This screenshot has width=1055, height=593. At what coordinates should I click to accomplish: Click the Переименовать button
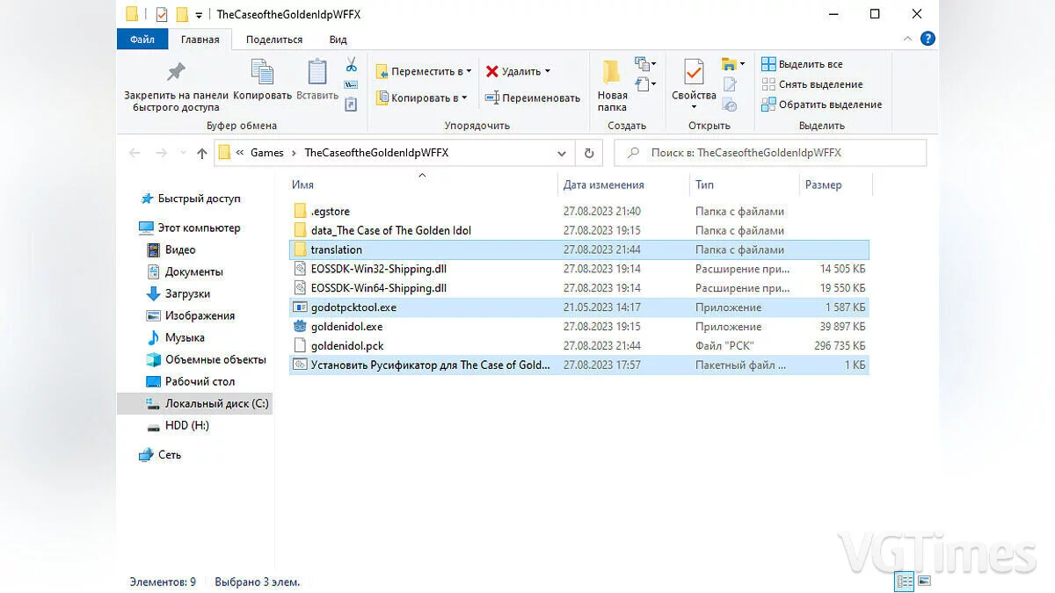point(533,98)
